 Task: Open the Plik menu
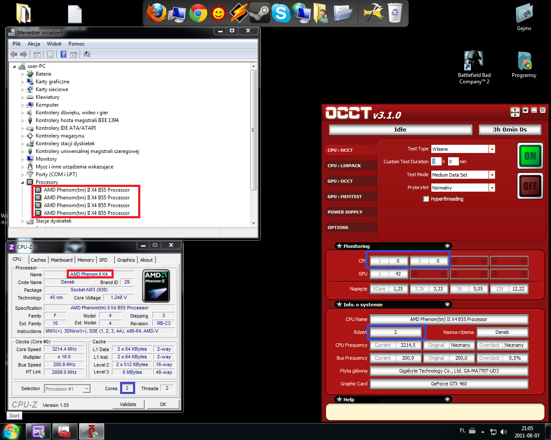(17, 44)
